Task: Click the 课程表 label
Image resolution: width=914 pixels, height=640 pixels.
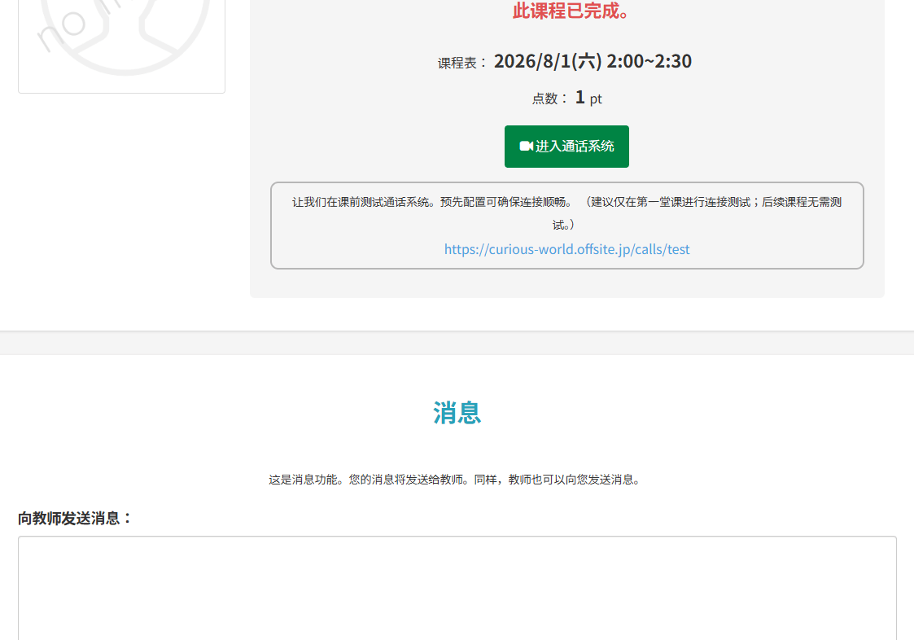Action: point(462,63)
